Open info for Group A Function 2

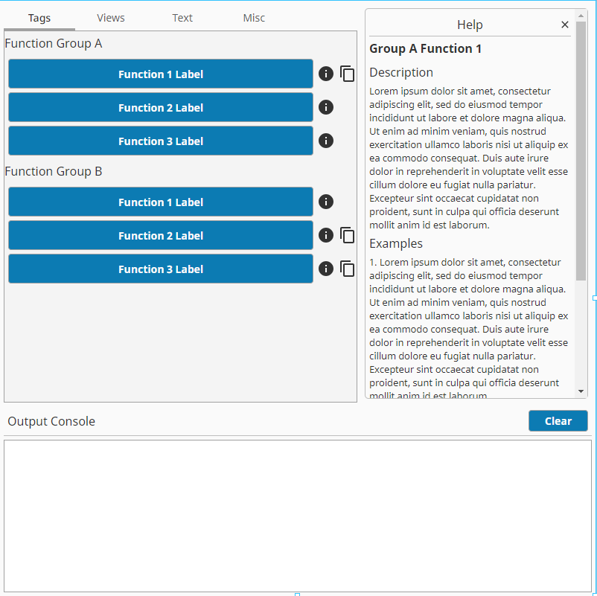[x=326, y=107]
